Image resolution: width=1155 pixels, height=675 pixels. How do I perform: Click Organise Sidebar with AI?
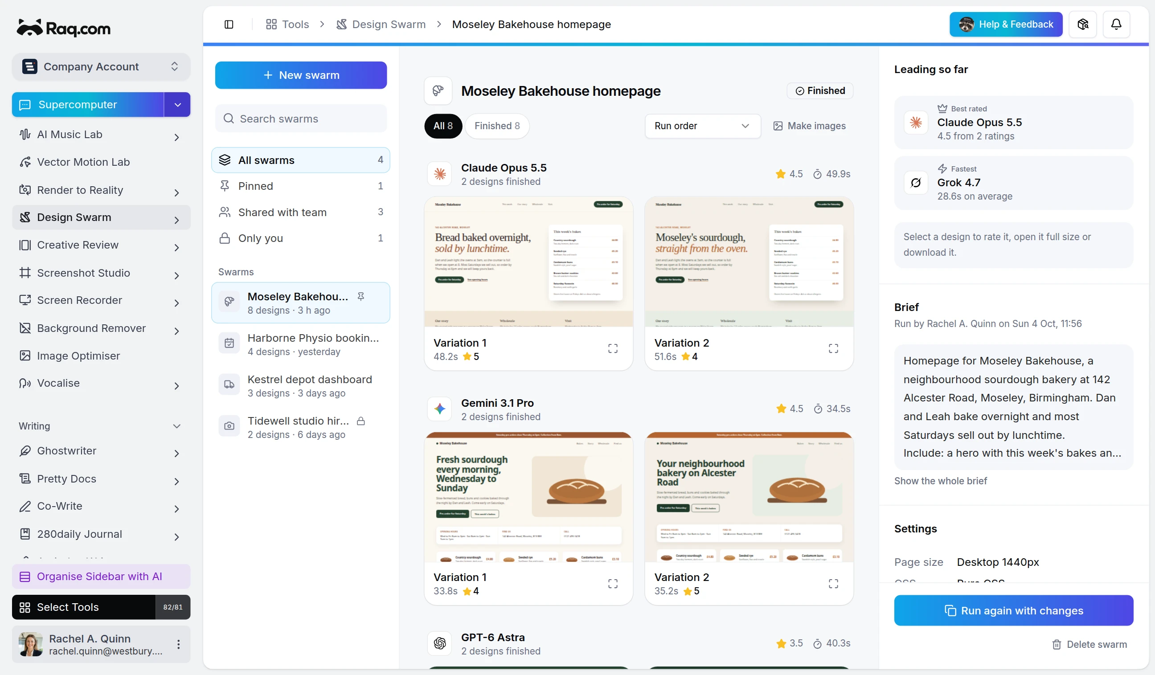point(101,577)
